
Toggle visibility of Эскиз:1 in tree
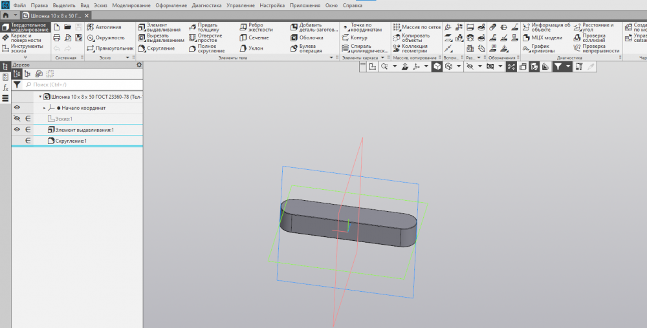point(17,119)
